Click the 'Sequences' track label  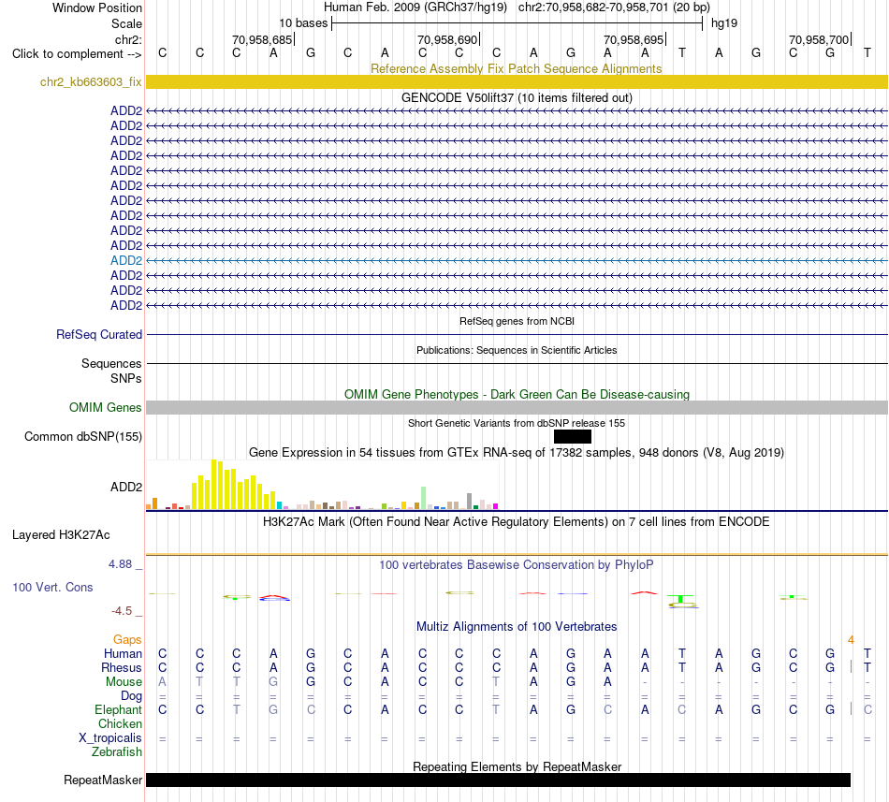coord(111,363)
